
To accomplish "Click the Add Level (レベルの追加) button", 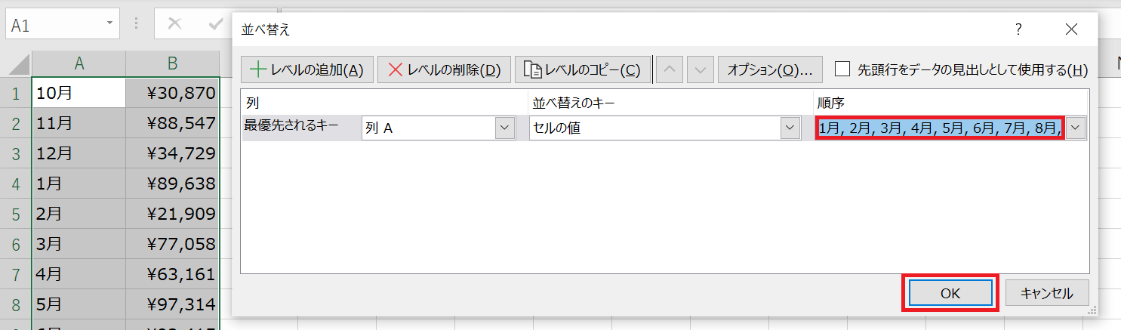I will (306, 69).
